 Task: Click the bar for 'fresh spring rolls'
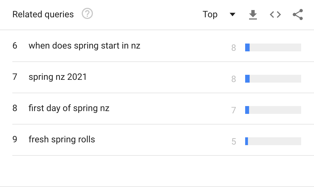[x=273, y=141]
